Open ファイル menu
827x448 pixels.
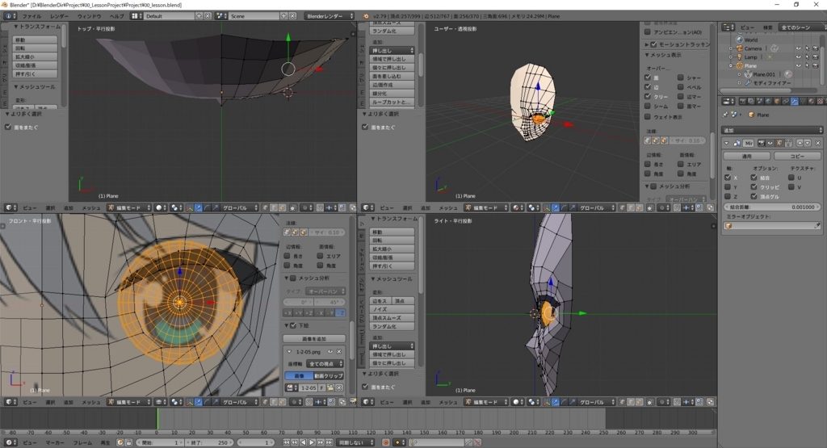[x=32, y=16]
